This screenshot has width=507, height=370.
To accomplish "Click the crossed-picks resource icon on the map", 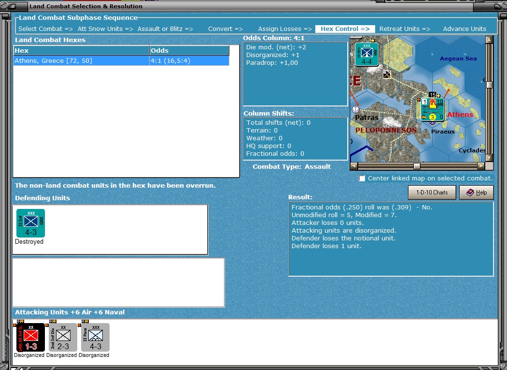I will (x=387, y=74).
